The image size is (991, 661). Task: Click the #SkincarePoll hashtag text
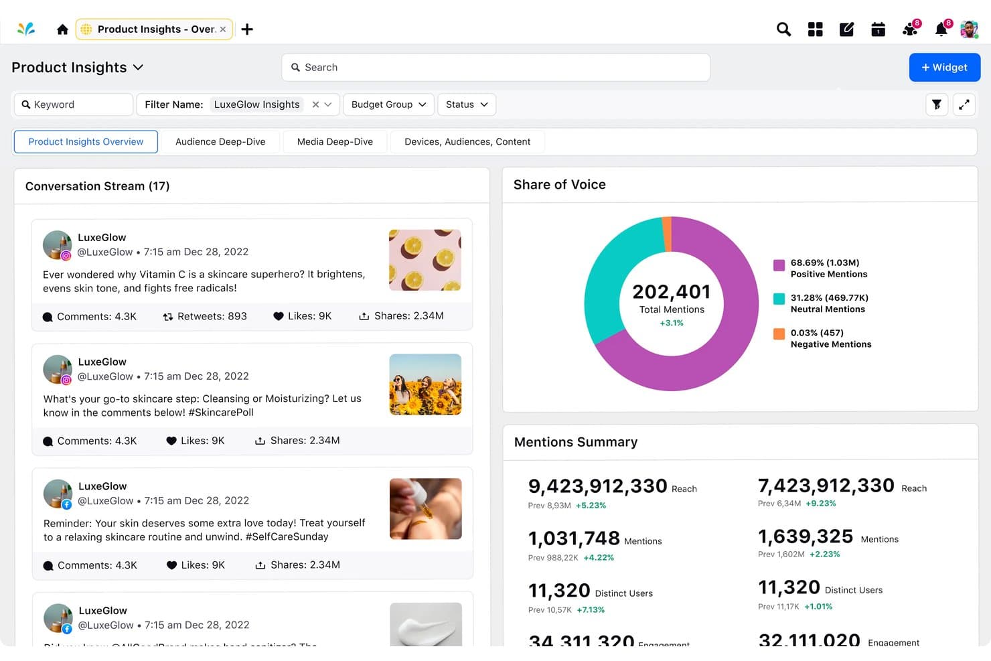(221, 413)
